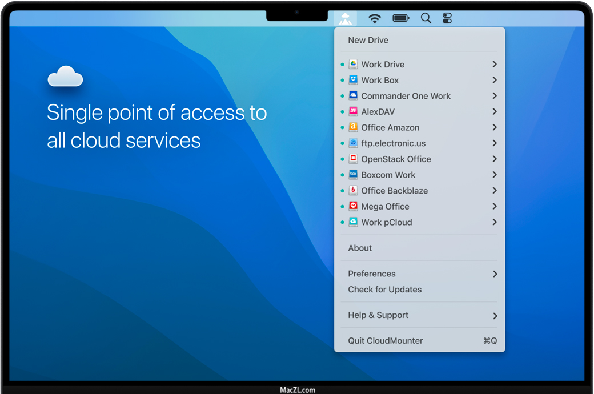Click the Work Box Dropbox icon
The width and height of the screenshot is (594, 394).
point(353,81)
